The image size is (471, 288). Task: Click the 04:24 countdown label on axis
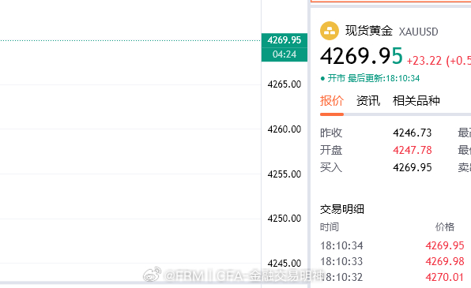[x=284, y=54]
